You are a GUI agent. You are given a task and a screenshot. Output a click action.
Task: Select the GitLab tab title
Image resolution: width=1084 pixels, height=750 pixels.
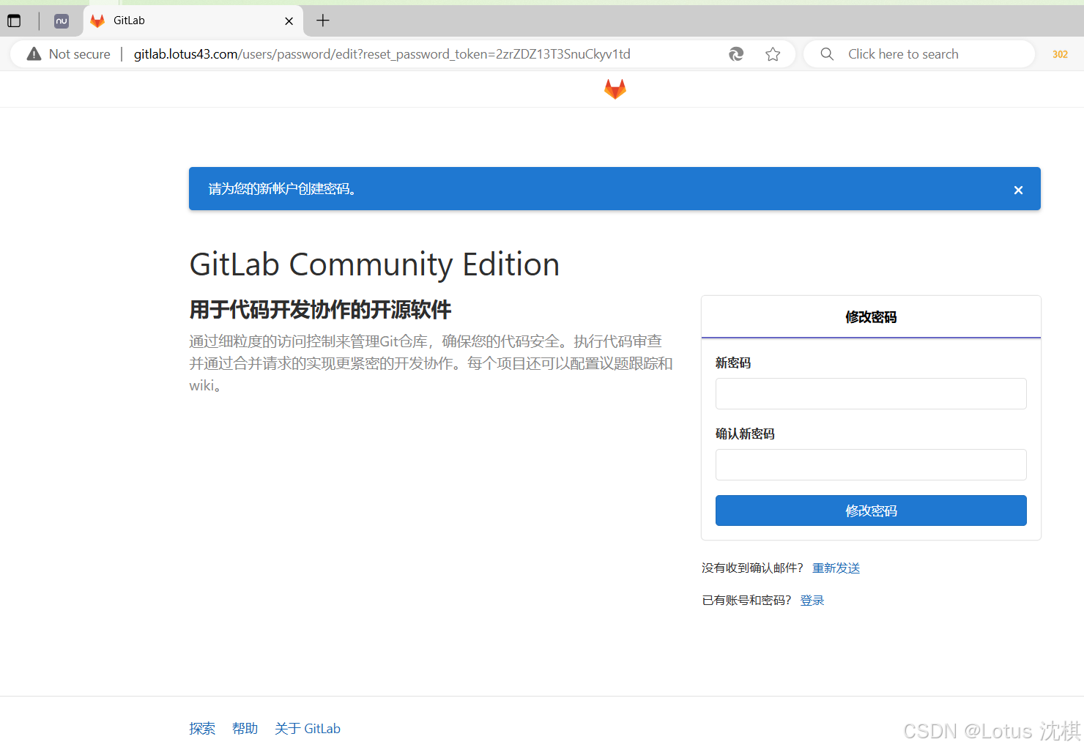(x=129, y=21)
